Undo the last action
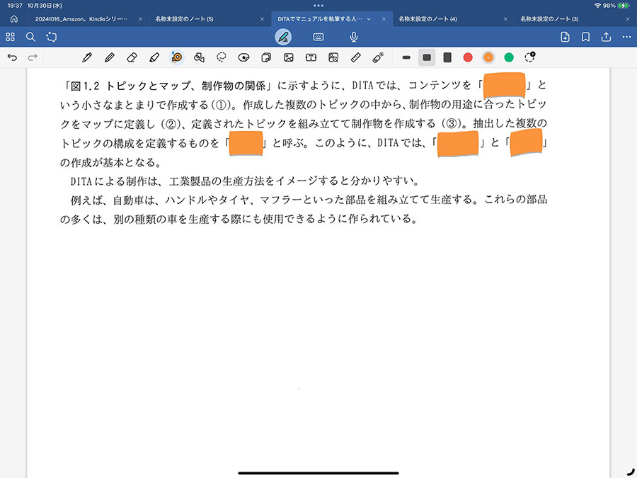Image resolution: width=637 pixels, height=478 pixels. pyautogui.click(x=12, y=57)
